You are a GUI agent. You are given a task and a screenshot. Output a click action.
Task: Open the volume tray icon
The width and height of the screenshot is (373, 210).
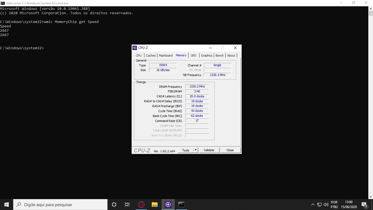click(326, 205)
